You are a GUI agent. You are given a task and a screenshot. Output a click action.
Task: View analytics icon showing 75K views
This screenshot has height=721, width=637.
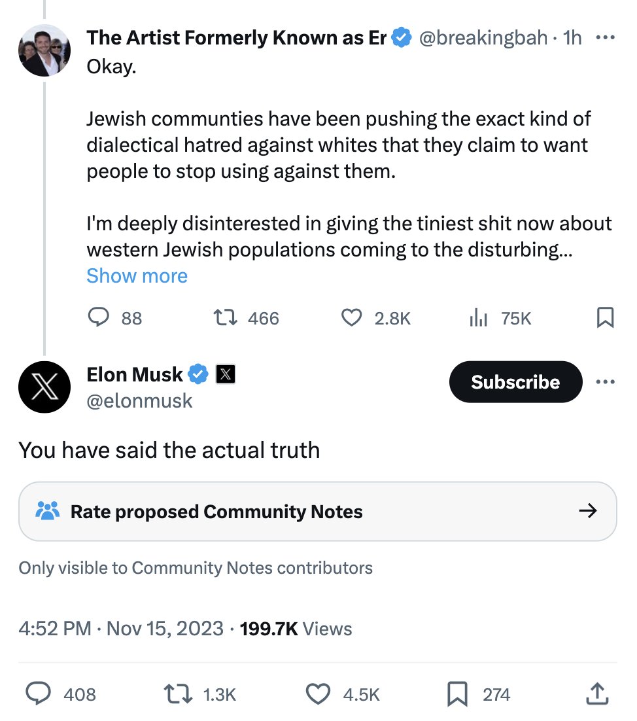pos(479,318)
